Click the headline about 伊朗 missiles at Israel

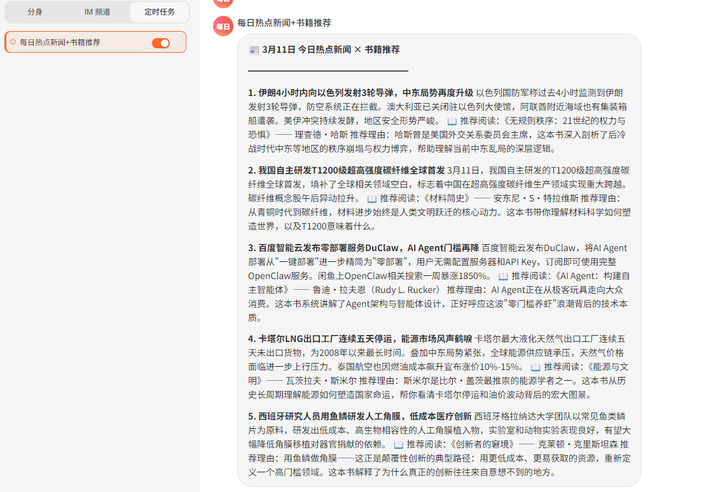[x=361, y=93]
